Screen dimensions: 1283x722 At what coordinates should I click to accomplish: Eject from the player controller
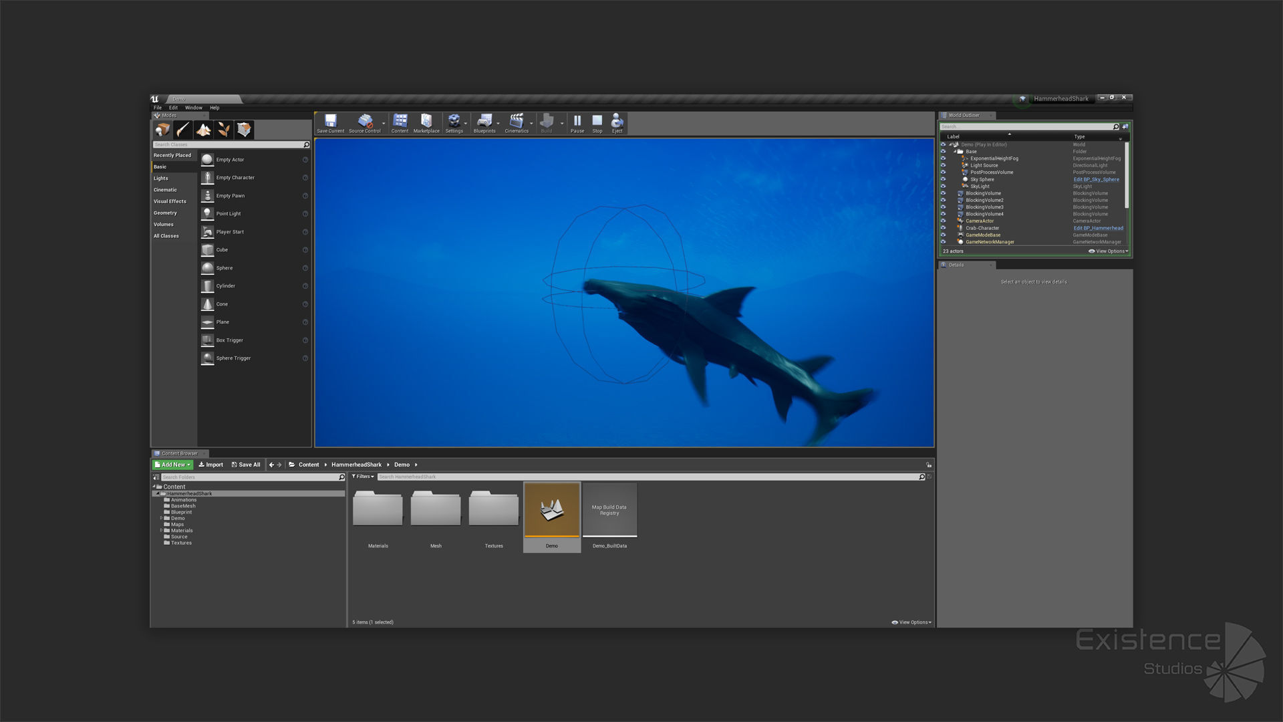[x=617, y=124]
